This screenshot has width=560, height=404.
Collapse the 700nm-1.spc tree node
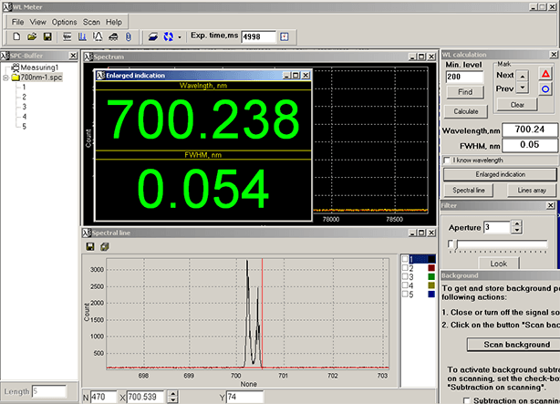7,78
